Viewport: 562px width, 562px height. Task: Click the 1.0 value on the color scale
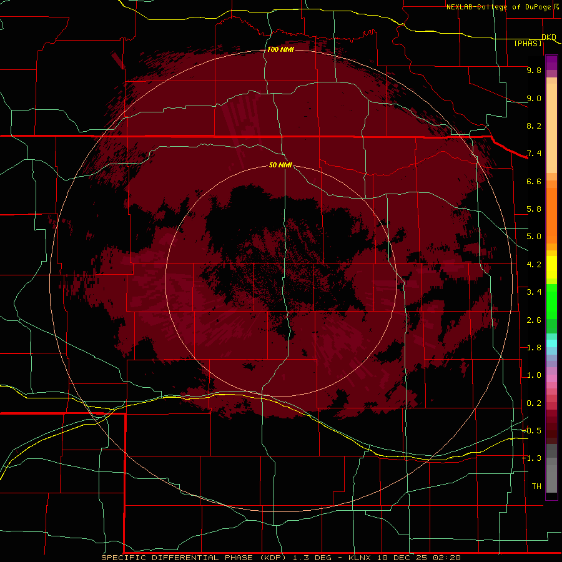click(534, 375)
